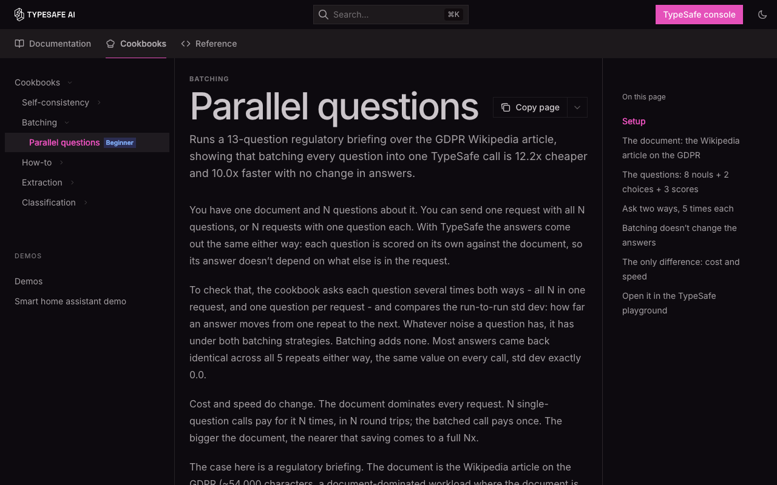
Task: Expand the Extraction section chevron
Action: 72,182
